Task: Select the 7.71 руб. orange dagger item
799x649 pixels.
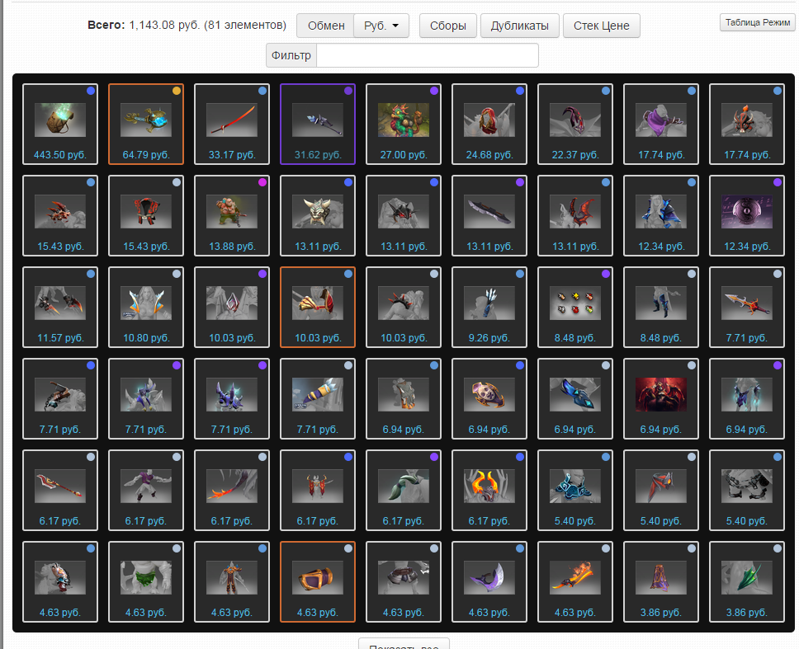Action: point(747,308)
